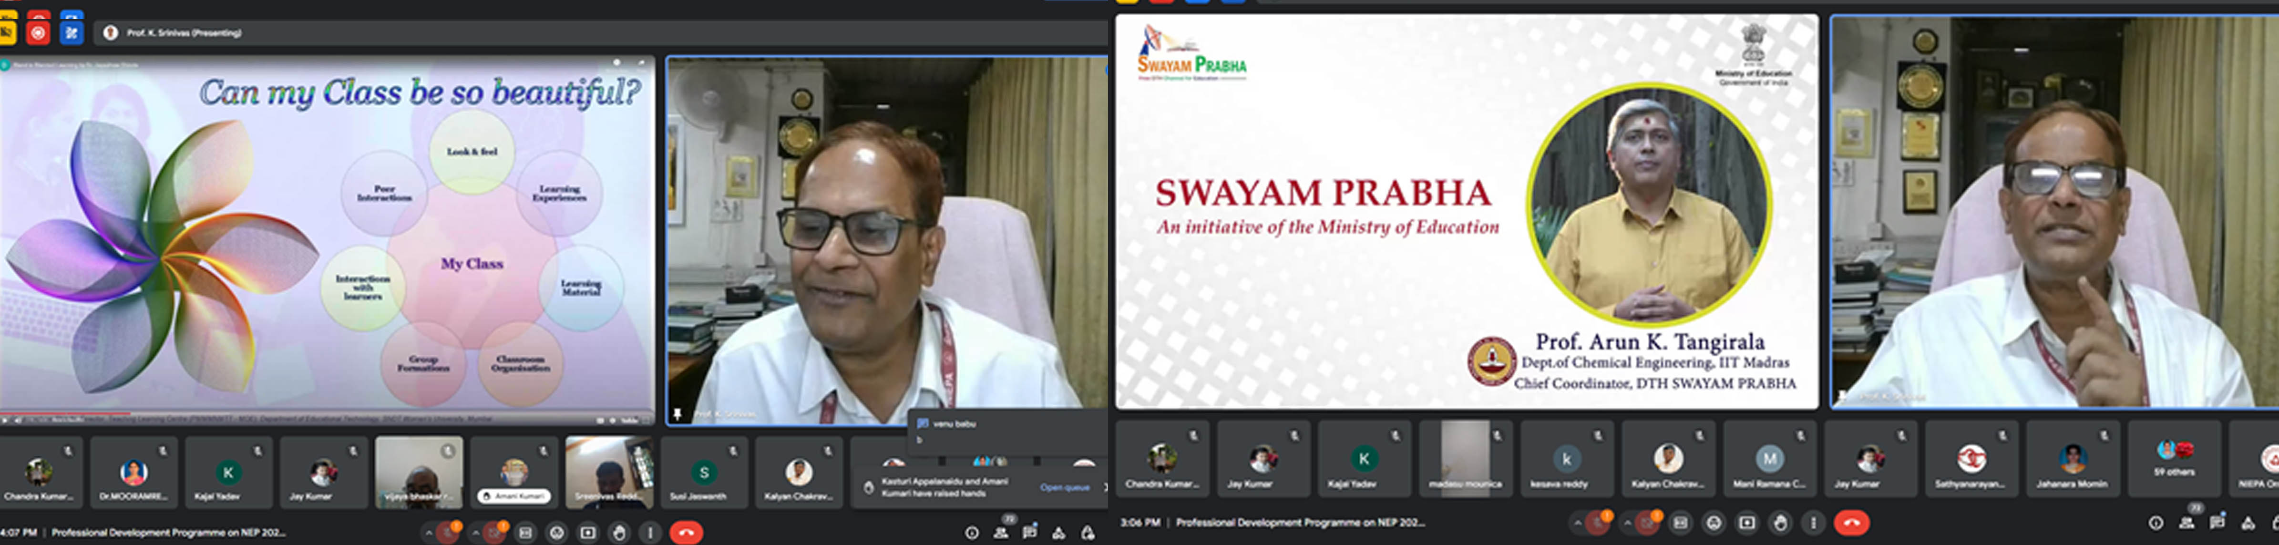Show people panel in left meeting

(1001, 533)
